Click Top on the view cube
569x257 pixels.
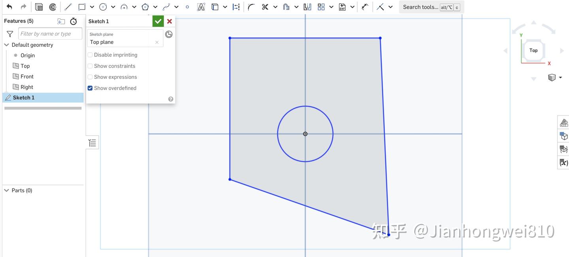533,50
